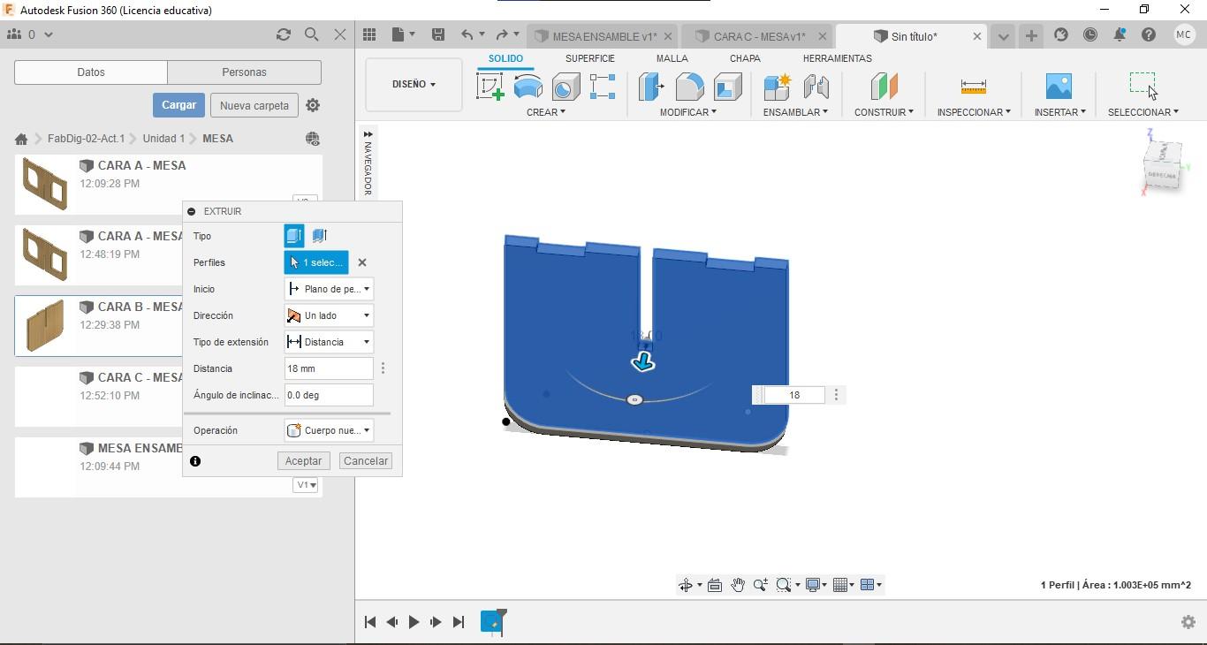Screen dimensions: 1207x645
Task: Search in the data panel
Action: [x=312, y=34]
